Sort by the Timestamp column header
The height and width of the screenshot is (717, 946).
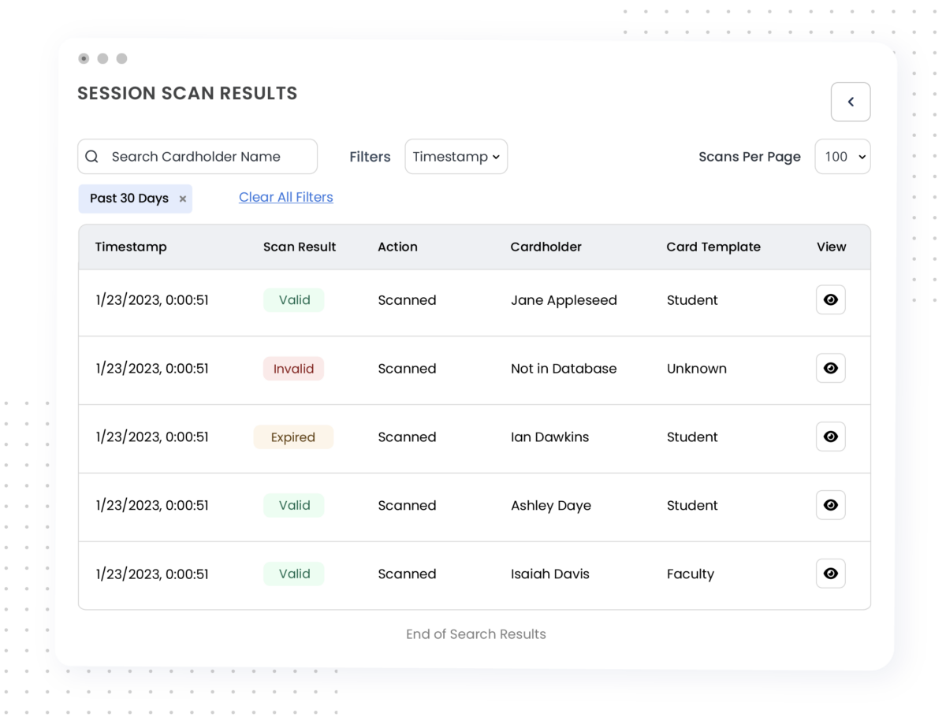click(x=131, y=247)
